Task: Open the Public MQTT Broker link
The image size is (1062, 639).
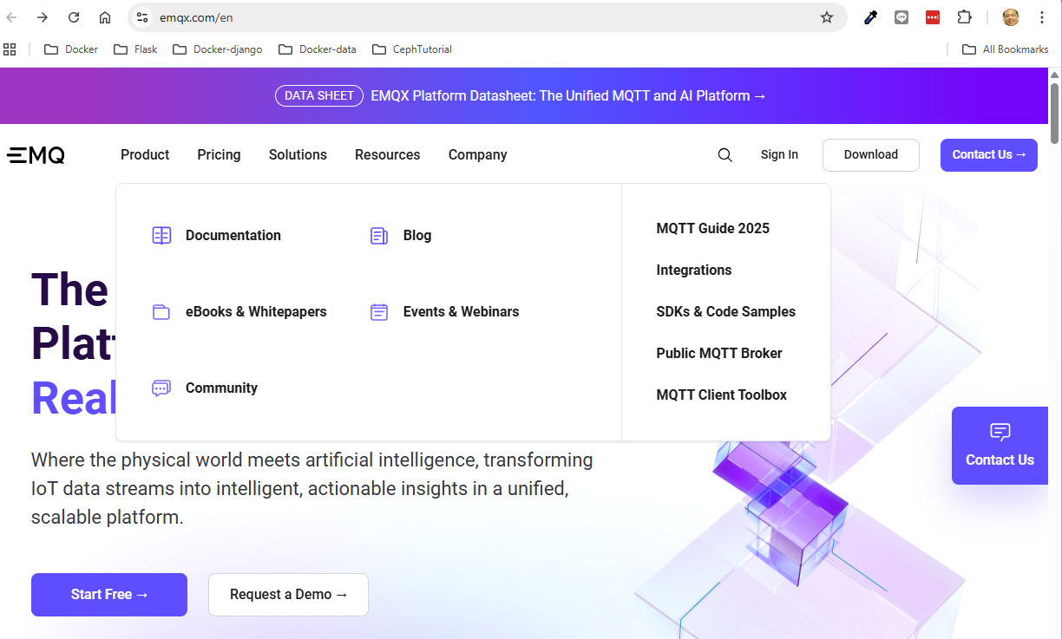Action: pyautogui.click(x=718, y=354)
